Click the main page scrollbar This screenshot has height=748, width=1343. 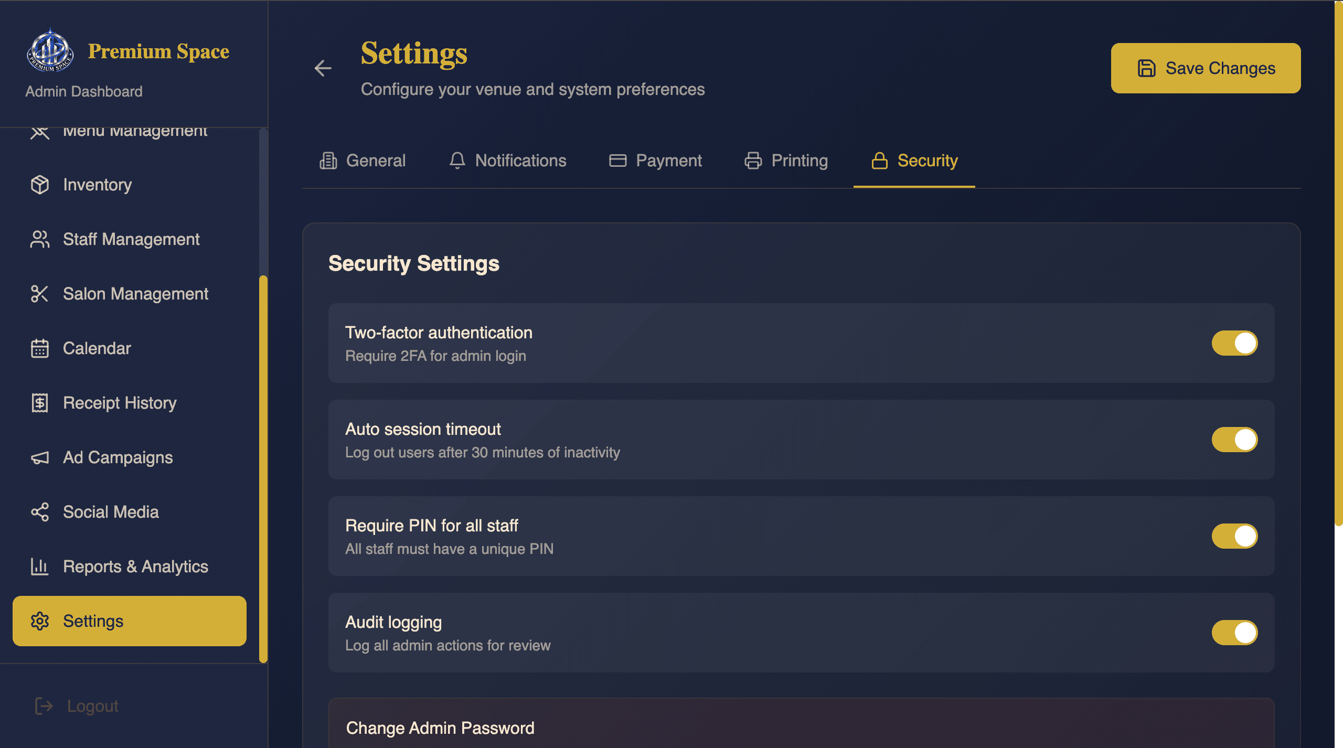(1338, 263)
